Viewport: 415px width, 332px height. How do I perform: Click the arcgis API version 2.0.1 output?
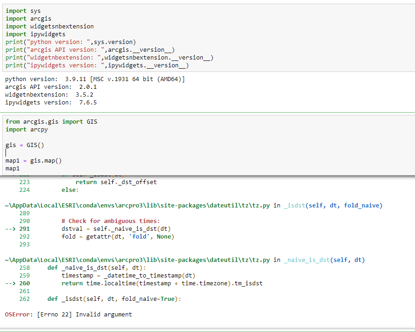click(51, 87)
